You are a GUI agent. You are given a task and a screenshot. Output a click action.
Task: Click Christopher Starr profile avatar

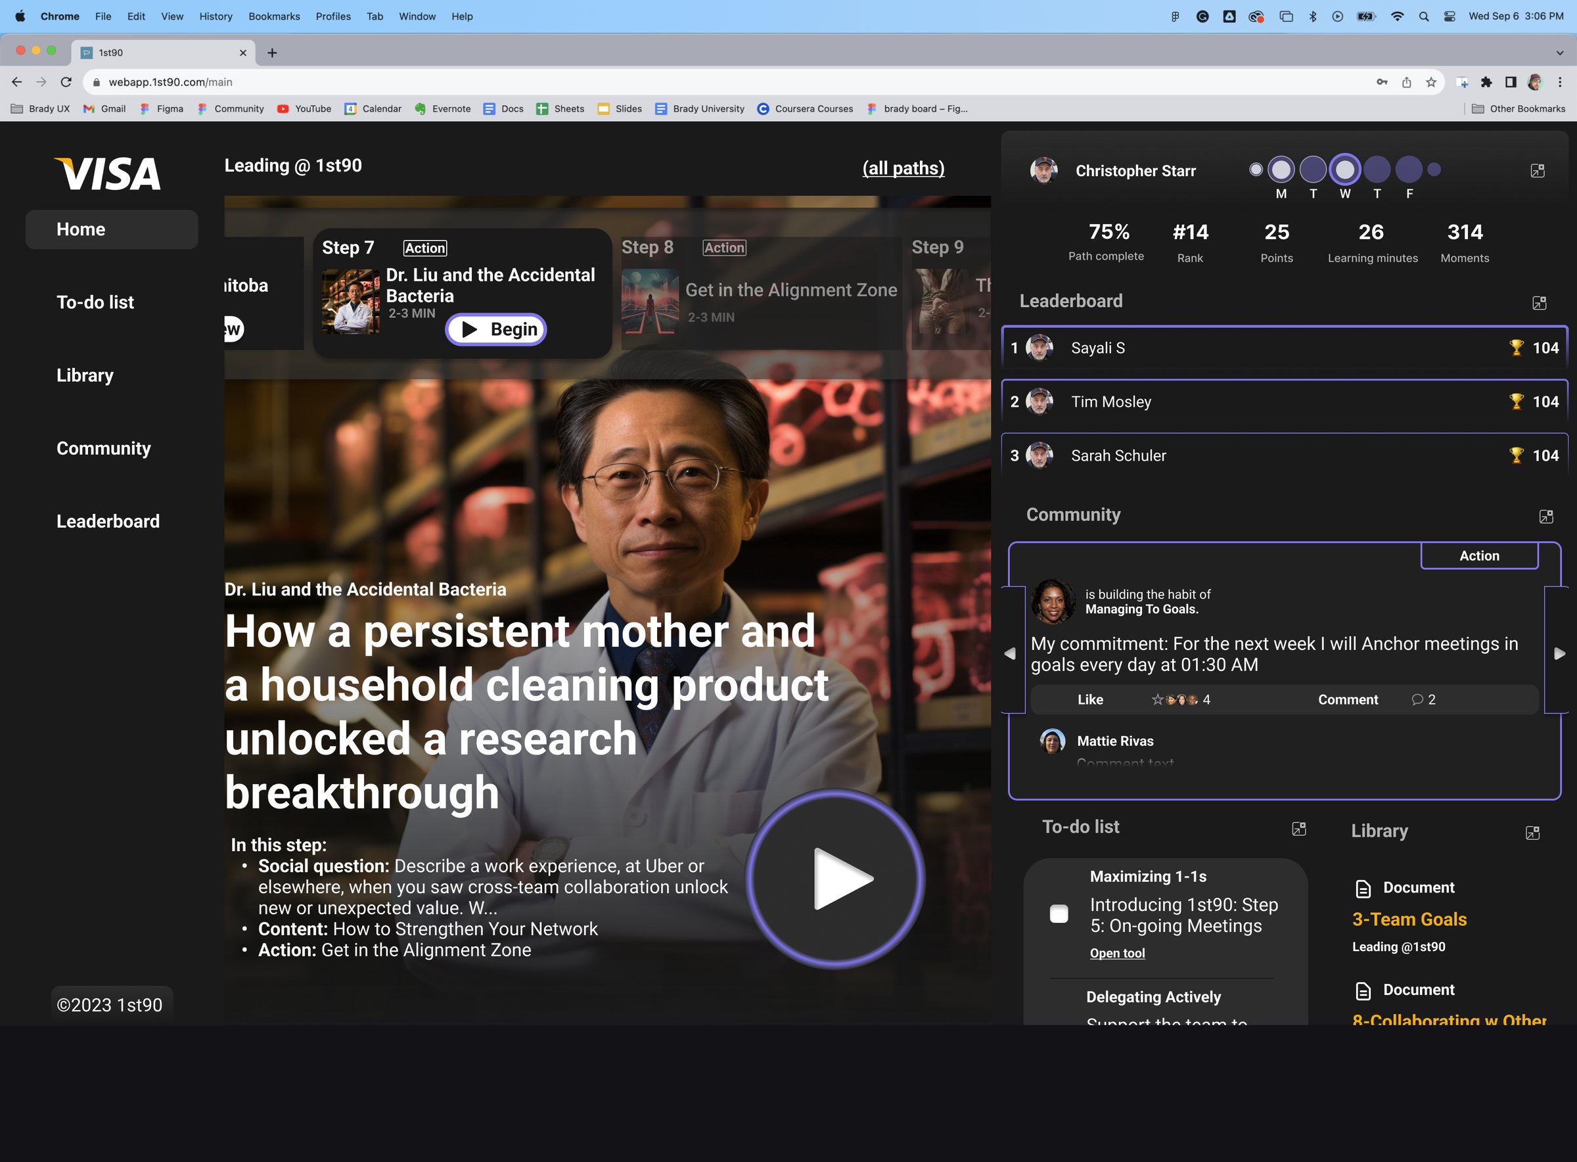[x=1043, y=170]
